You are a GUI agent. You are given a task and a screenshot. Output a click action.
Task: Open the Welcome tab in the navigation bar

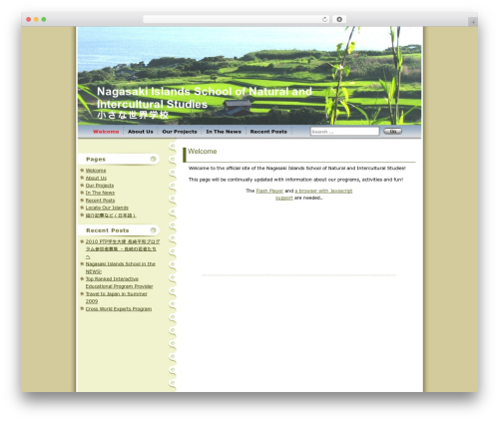106,132
